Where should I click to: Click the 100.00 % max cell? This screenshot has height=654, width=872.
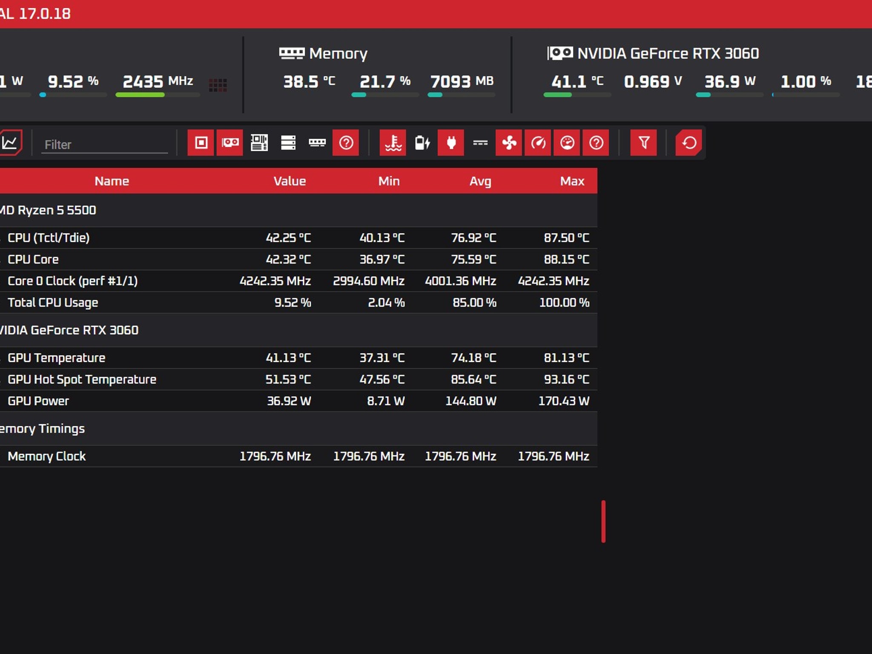(565, 303)
